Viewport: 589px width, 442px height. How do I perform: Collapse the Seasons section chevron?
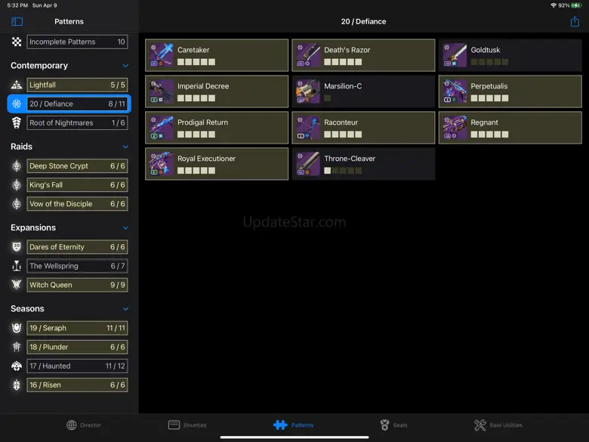[125, 309]
